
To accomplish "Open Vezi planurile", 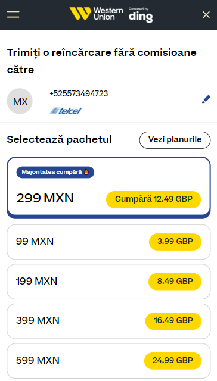I will tap(175, 140).
